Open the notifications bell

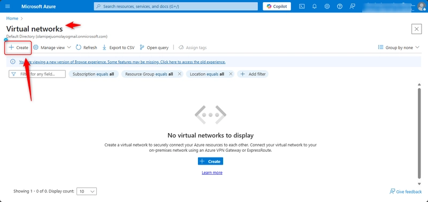(x=314, y=6)
